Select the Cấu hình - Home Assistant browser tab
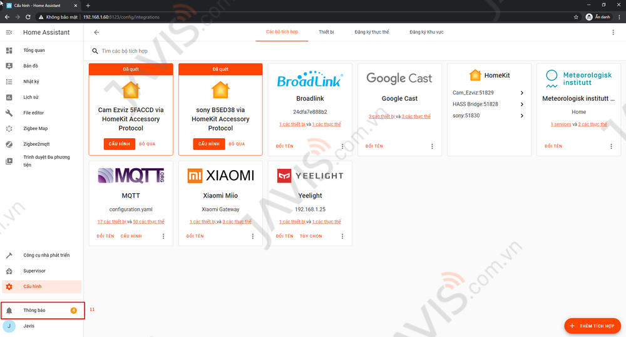The image size is (626, 337). tap(41, 6)
